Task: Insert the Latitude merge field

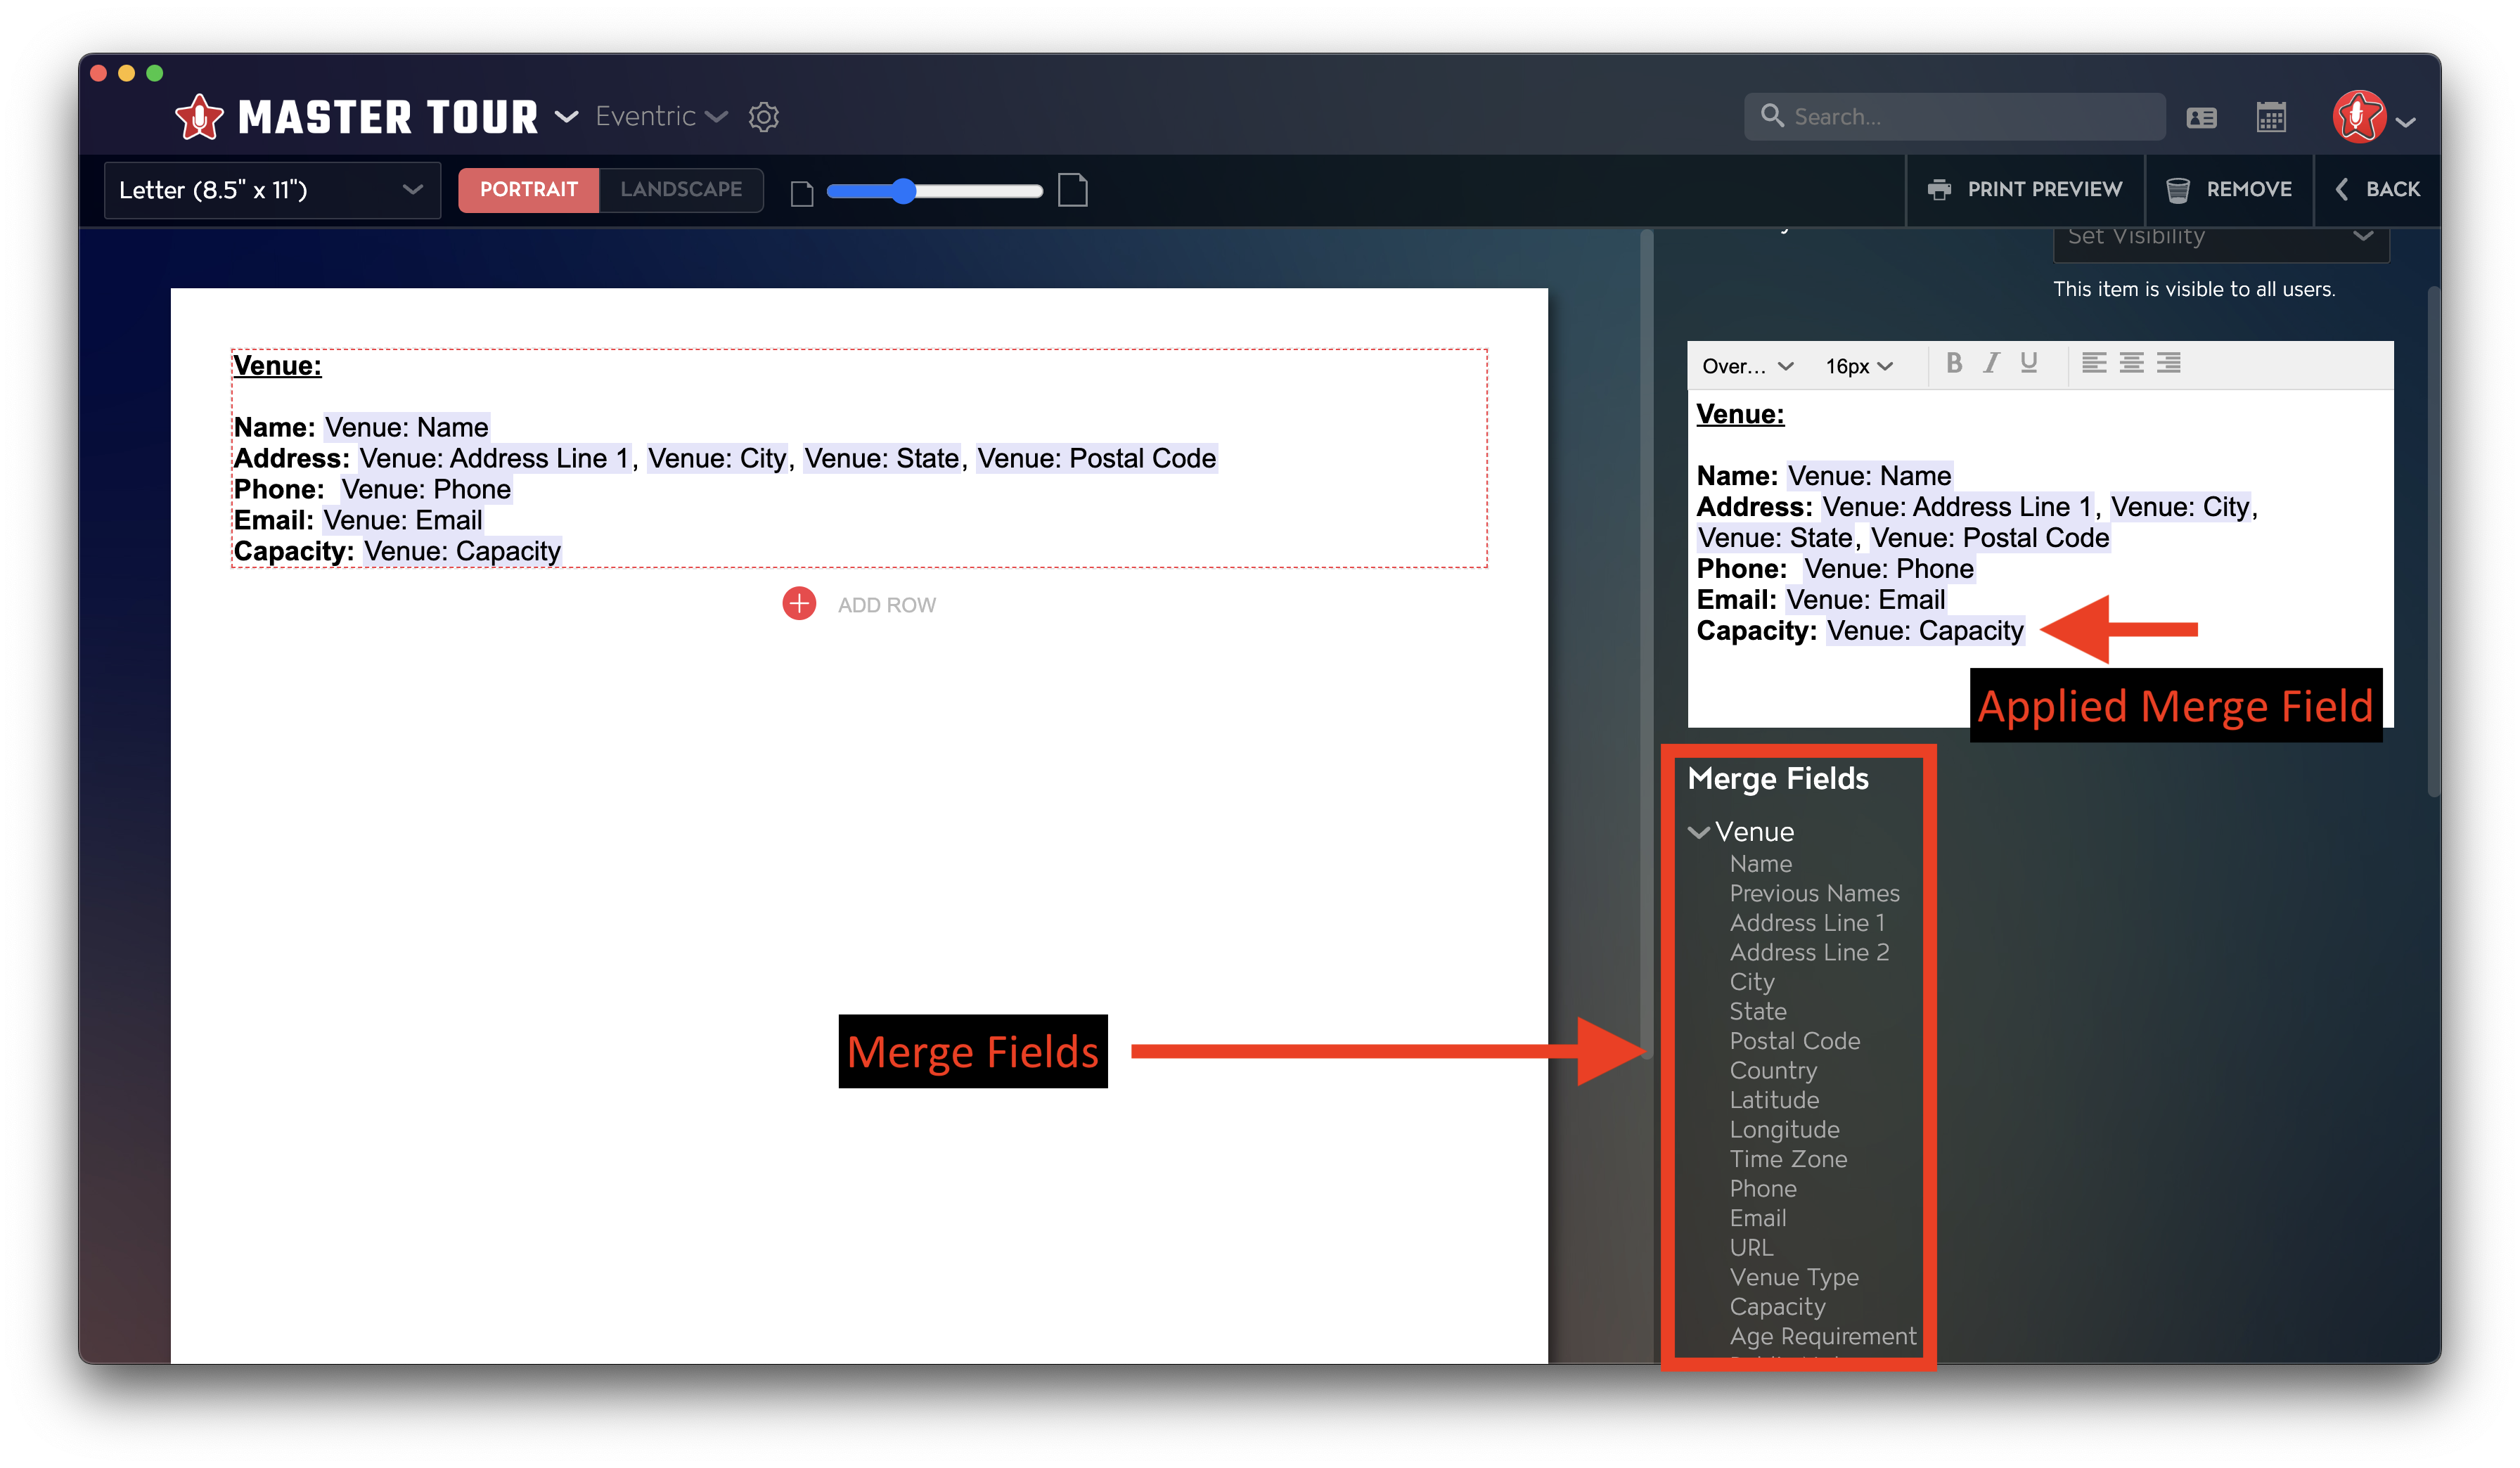Action: (1773, 1100)
